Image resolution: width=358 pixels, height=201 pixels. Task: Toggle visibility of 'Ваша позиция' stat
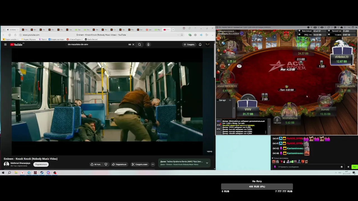(300, 31)
